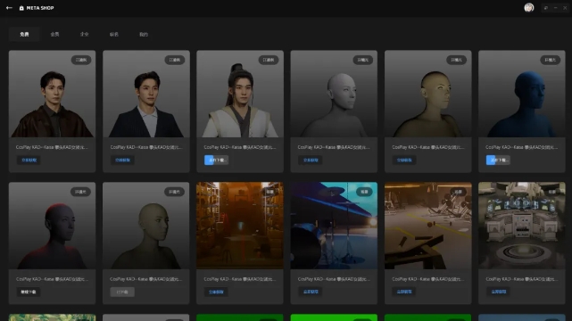Click the CosPlay KAD title under leather jacket man

point(52,147)
